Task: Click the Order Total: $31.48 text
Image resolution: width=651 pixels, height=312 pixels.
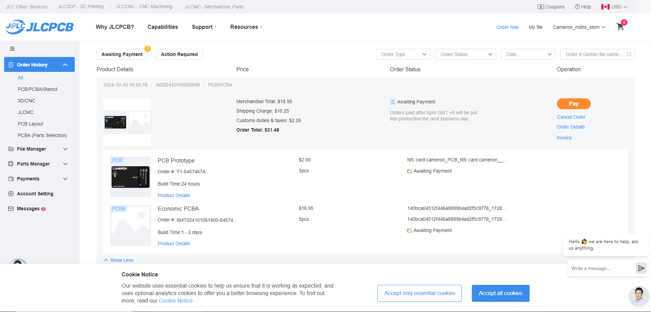Action: pyautogui.click(x=258, y=130)
